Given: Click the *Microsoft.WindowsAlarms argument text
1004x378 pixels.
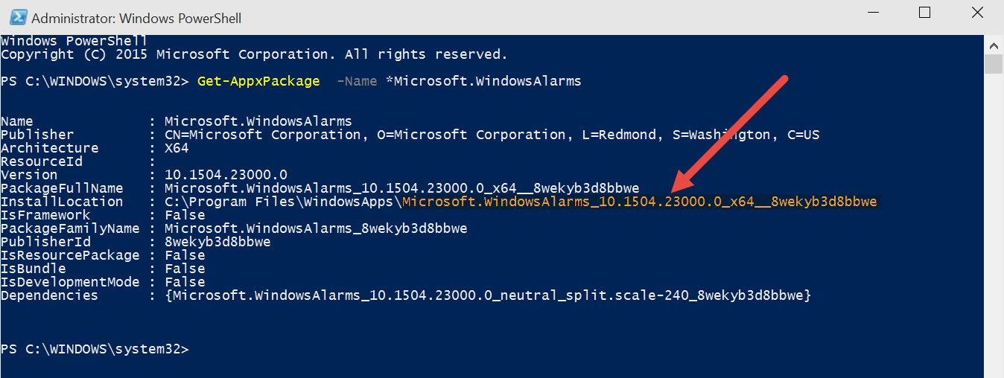Looking at the screenshot, I should point(483,81).
